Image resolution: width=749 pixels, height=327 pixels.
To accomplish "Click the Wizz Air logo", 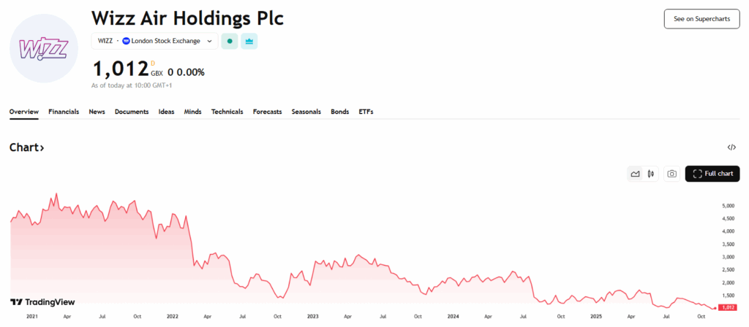I will tap(43, 48).
